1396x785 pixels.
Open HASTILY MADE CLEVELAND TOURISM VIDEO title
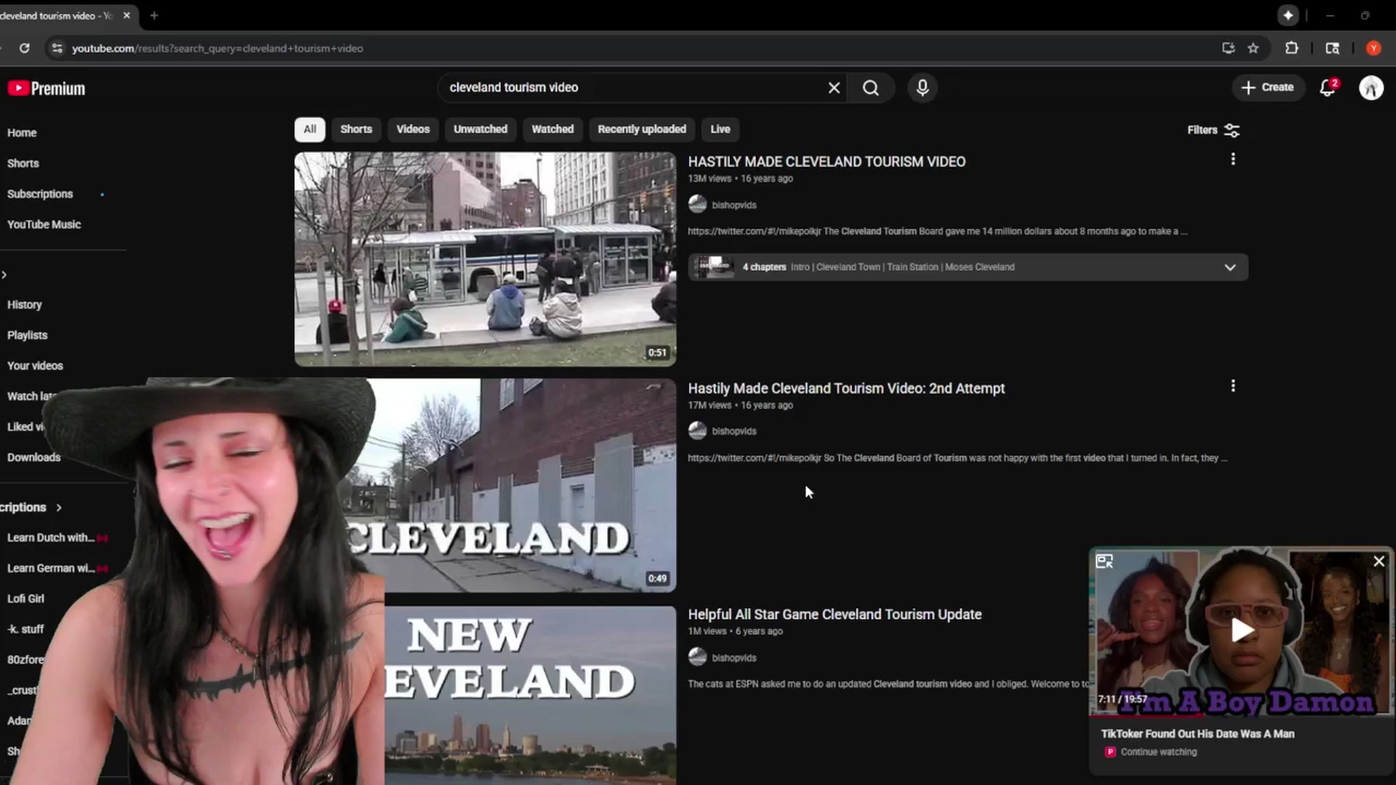click(x=827, y=162)
